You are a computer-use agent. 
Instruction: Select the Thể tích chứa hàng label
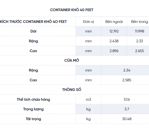(33, 99)
